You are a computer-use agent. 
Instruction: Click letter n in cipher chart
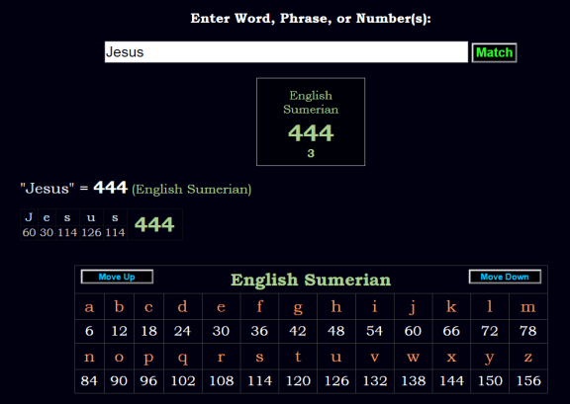(x=89, y=357)
